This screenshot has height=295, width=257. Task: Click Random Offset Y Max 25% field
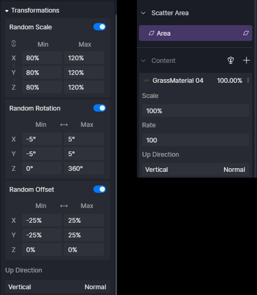point(84,235)
